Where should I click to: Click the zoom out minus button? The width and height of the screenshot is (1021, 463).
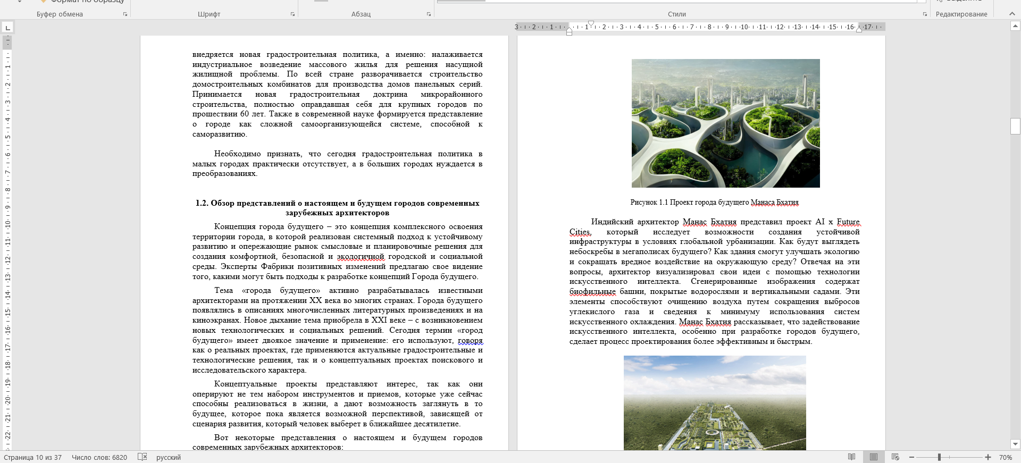point(911,457)
